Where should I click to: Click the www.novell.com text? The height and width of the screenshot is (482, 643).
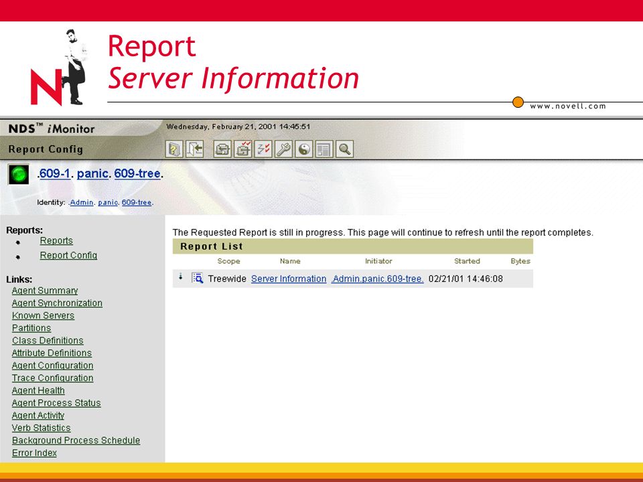tap(568, 106)
